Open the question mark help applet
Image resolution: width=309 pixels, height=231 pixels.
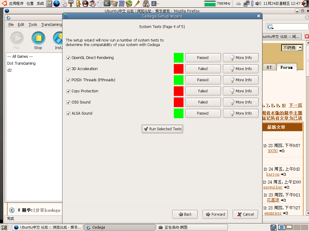pos(154,4)
